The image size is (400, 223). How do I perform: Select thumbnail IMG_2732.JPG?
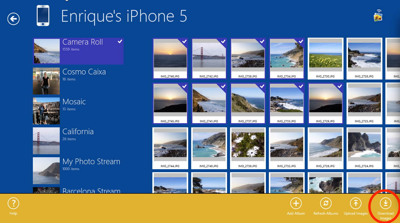pyautogui.click(x=286, y=148)
